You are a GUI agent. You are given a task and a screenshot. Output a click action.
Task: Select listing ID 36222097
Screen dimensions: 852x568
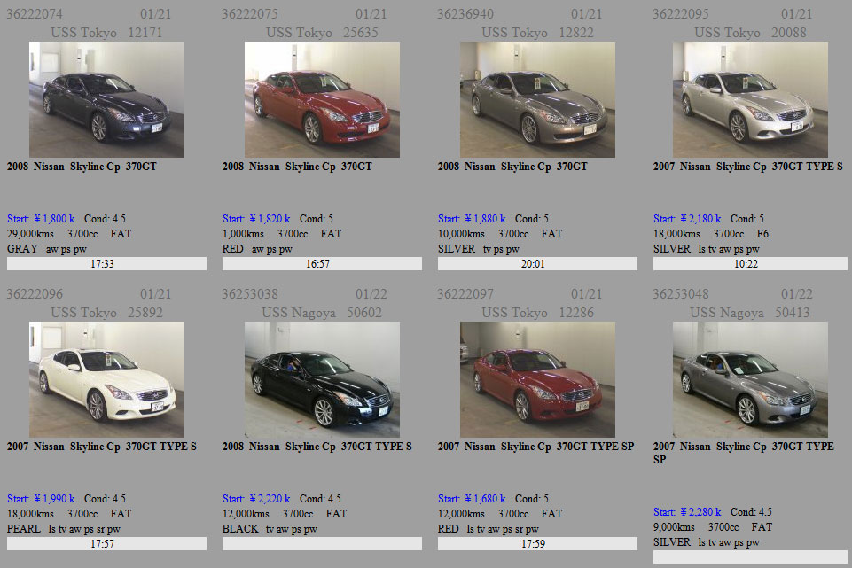pos(465,294)
